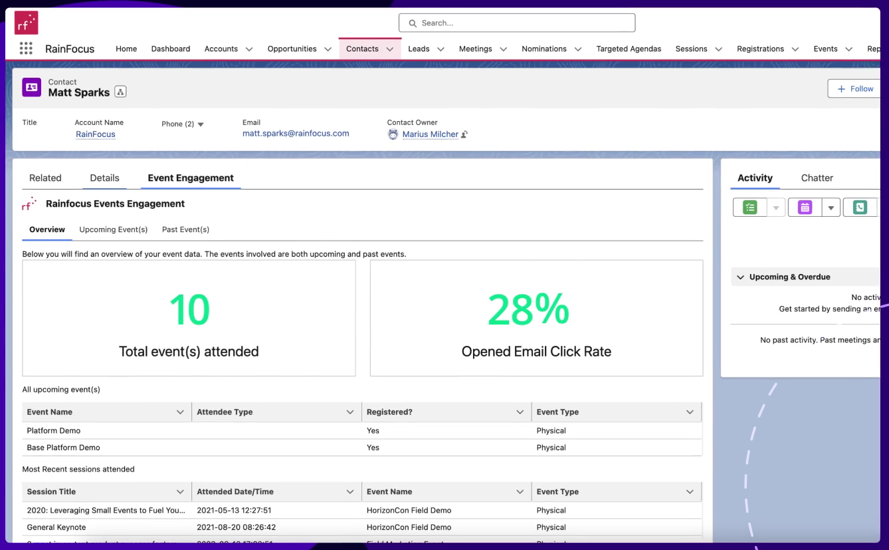Image resolution: width=889 pixels, height=550 pixels.
Task: Click the Follow button
Action: 855,88
